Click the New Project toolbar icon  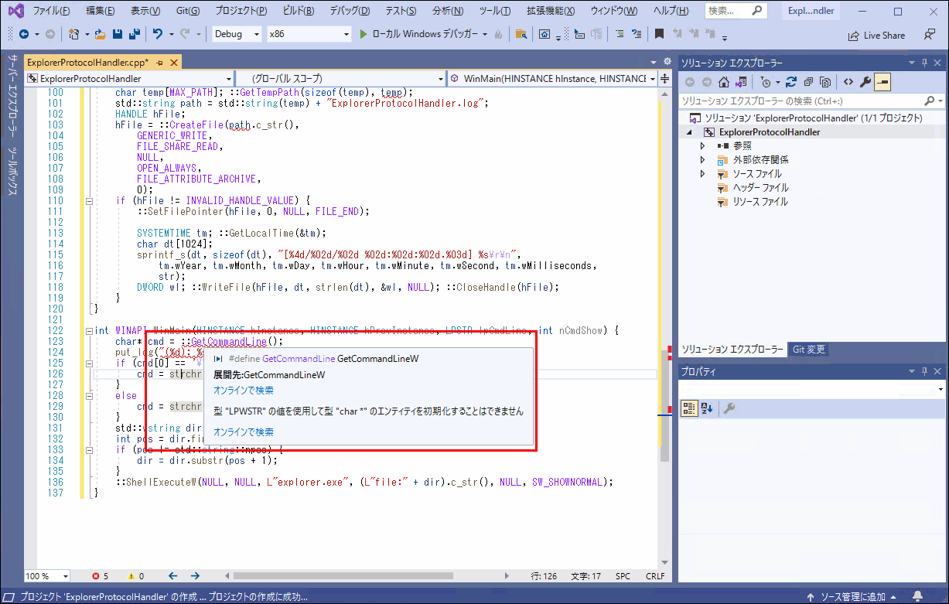[73, 34]
